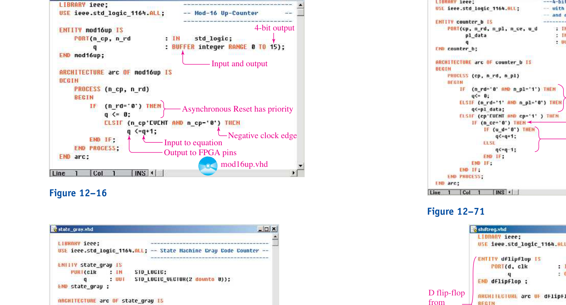This screenshot has height=305, width=566.
Task: Click the counter_b status bar left arrow
Action: click(510, 192)
